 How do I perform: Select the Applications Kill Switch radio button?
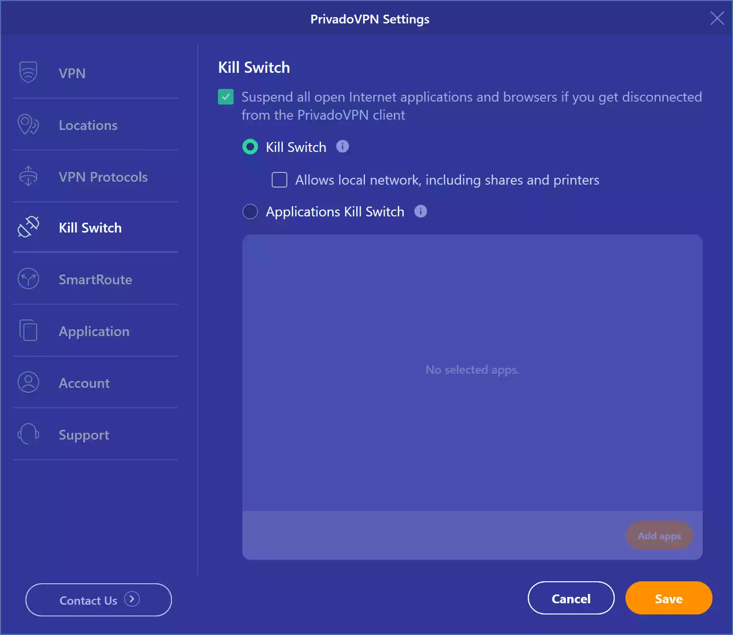[x=250, y=212]
